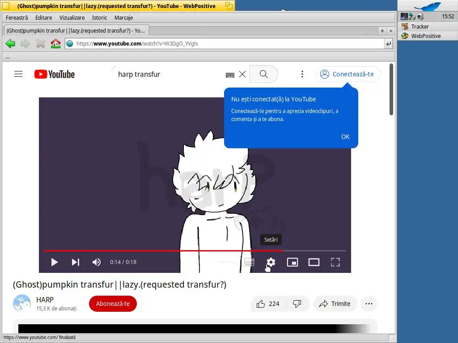Open the HARP channel name link
Image resolution: width=458 pixels, height=343 pixels.
[45, 300]
